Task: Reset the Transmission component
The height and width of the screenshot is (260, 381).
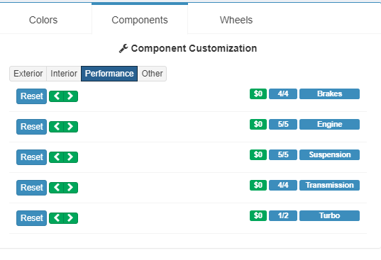Action: pyautogui.click(x=32, y=188)
